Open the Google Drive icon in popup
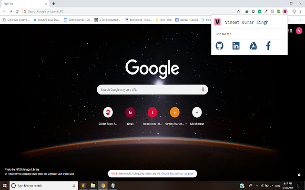This screenshot has height=190, width=305. point(253,46)
